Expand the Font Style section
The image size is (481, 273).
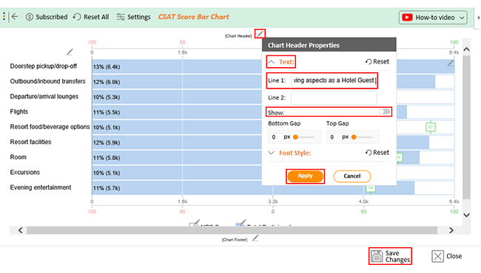271,153
